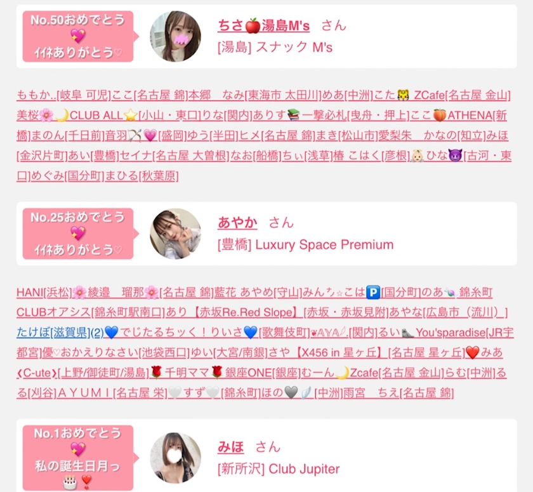533x492 pixels.
Task: Click the books emoji after ありす
Action: tap(293, 116)
